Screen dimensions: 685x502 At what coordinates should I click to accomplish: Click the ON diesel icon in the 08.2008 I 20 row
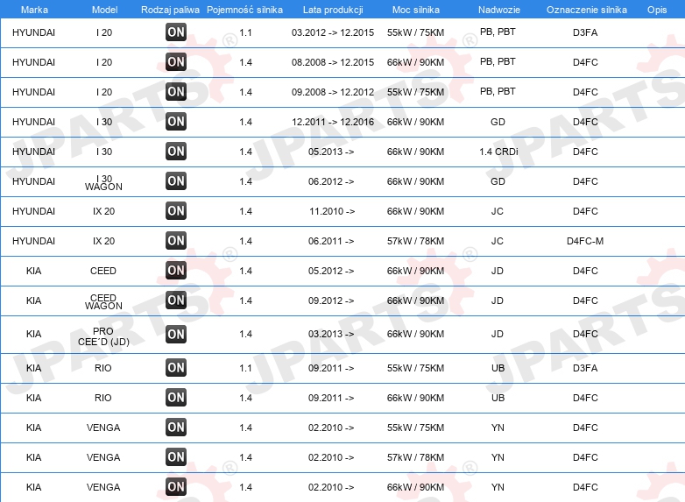(x=175, y=61)
